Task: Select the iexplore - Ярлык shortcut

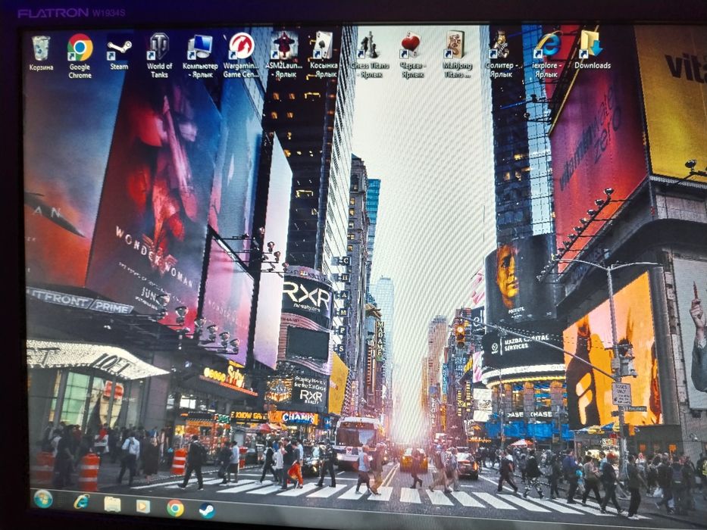Action: (547, 54)
